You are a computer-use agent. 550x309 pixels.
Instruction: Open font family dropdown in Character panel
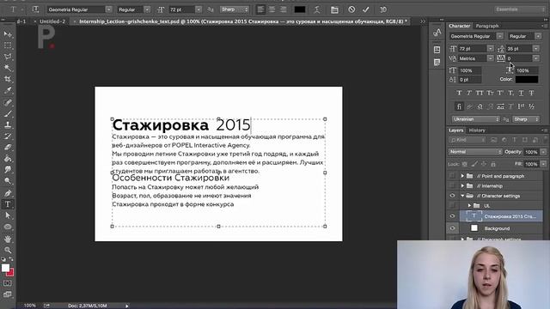[500, 36]
